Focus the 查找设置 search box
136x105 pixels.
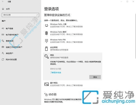click(x=20, y=15)
